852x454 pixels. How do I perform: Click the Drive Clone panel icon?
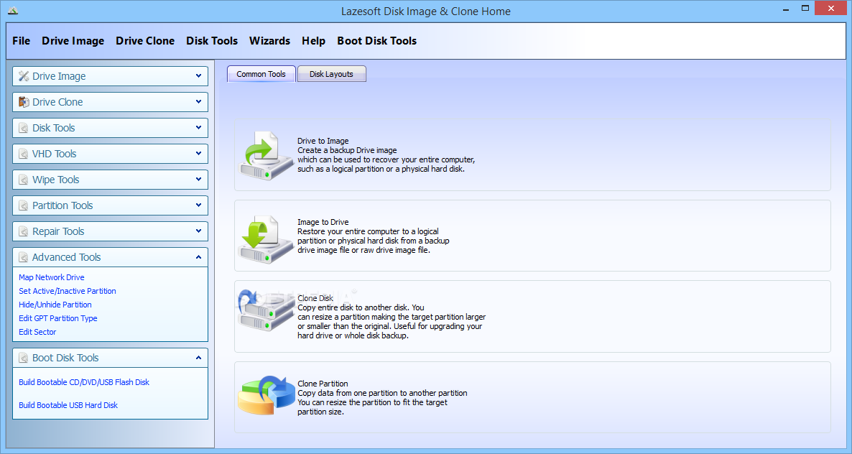24,102
